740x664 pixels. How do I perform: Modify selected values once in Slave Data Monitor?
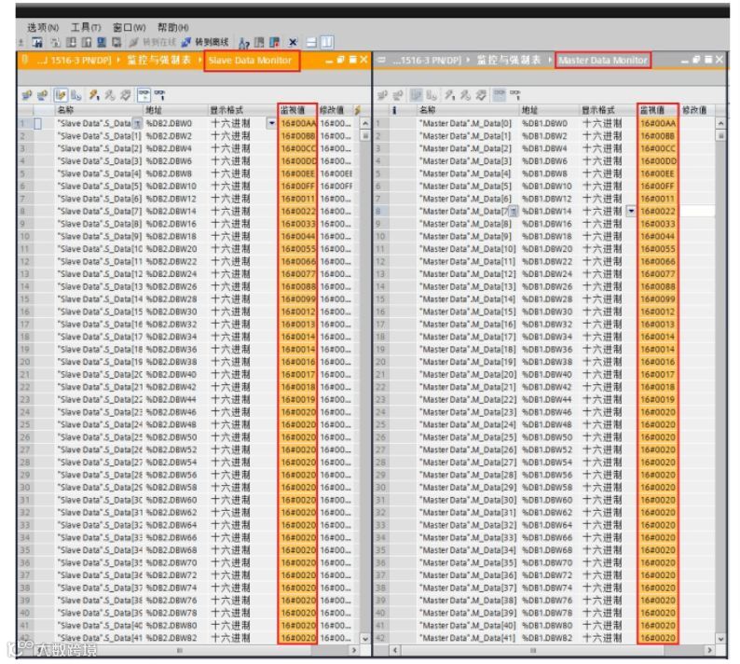[x=94, y=95]
